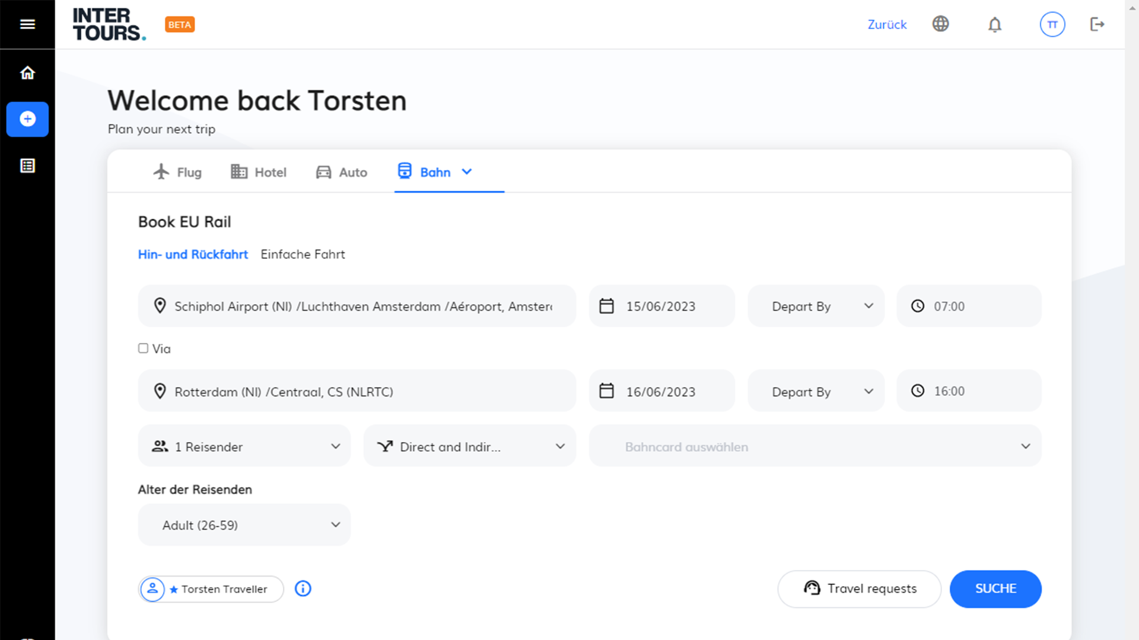The width and height of the screenshot is (1139, 640).
Task: Enable the Via checkbox
Action: [143, 348]
